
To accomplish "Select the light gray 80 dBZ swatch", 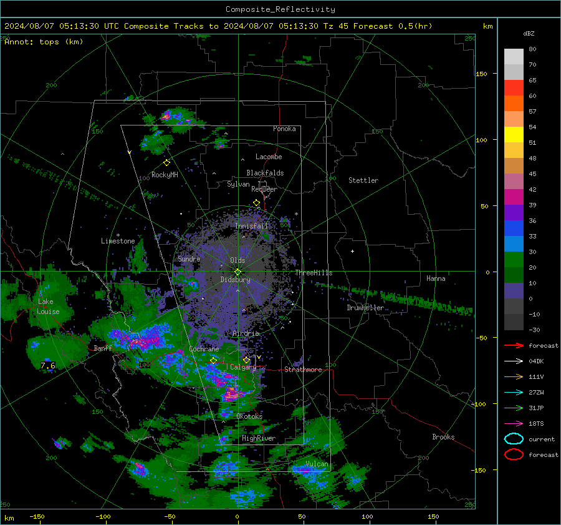I will tap(514, 57).
